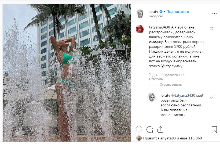This screenshot has height=144, width=220.
Task: Click the verified badge next to leratv
Action: click(x=161, y=12)
